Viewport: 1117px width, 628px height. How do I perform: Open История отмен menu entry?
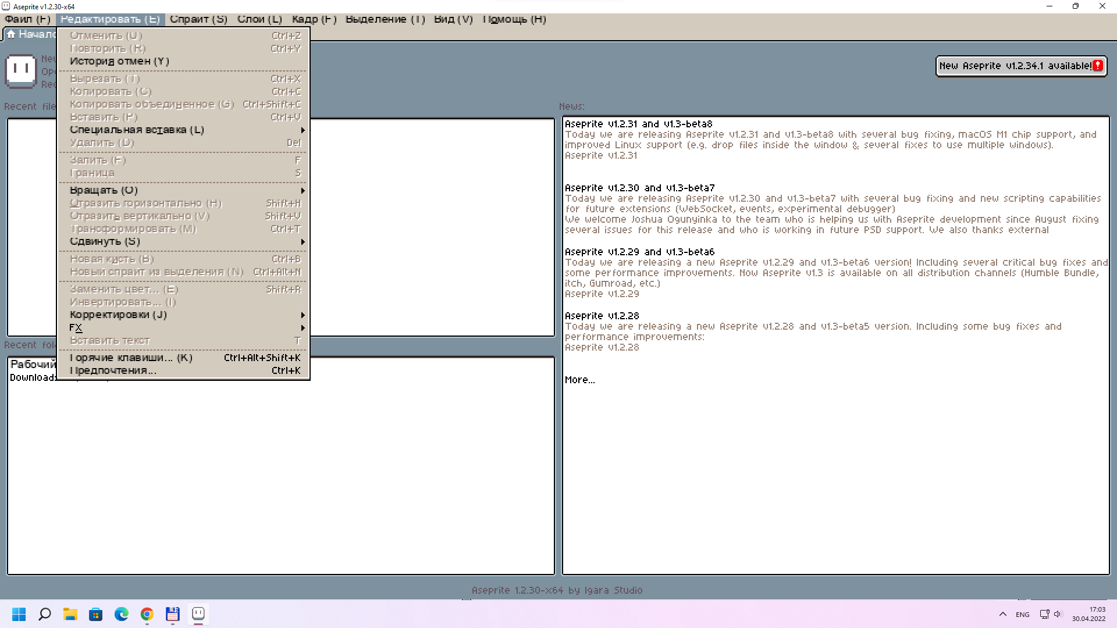pyautogui.click(x=119, y=61)
